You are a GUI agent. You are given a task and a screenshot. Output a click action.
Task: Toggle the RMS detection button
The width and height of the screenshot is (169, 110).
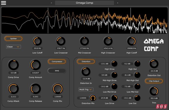pyautogui.click(x=57, y=71)
